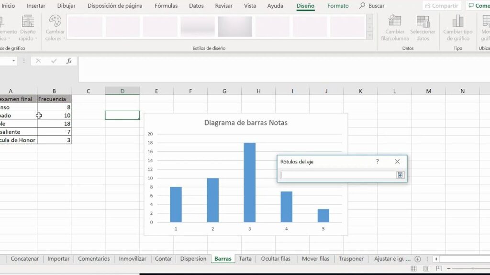Open the Diseño rápido layout gallery
The height and width of the screenshot is (275, 490).
click(x=27, y=22)
